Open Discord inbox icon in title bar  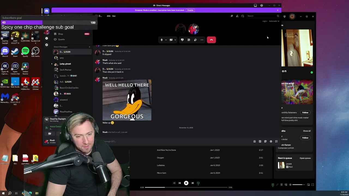tap(255, 5)
